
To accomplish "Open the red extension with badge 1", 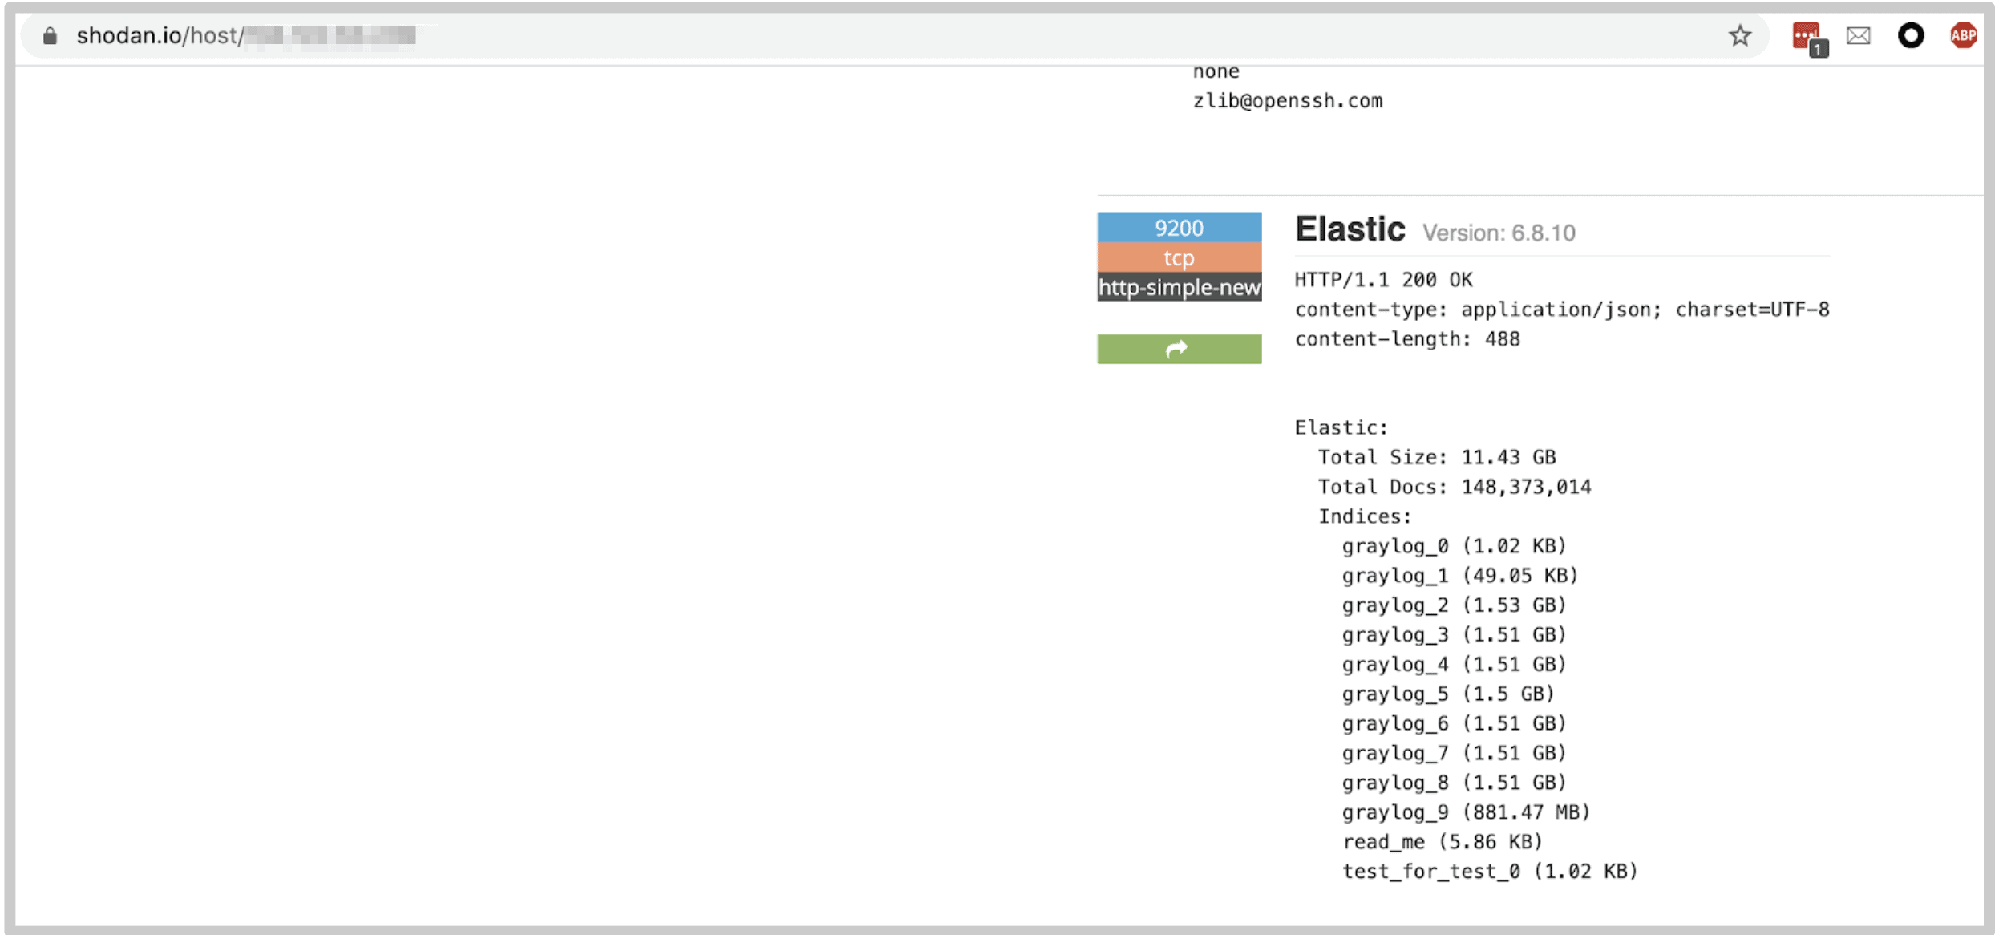I will click(x=1809, y=38).
